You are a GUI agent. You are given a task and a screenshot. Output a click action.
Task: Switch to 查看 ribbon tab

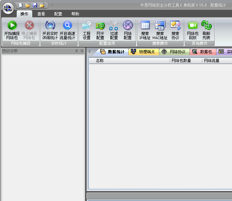(x=41, y=14)
